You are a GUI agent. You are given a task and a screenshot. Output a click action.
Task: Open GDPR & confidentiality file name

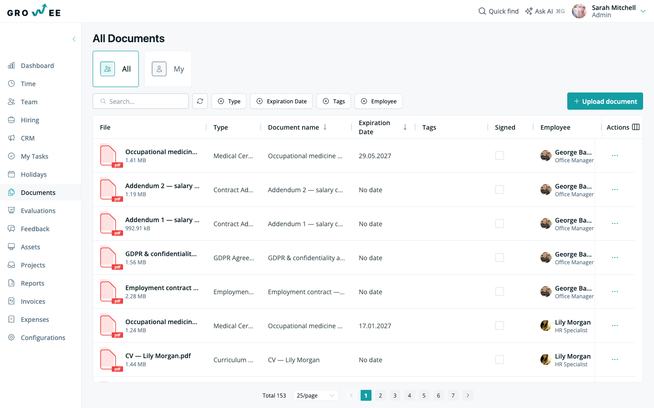click(161, 254)
